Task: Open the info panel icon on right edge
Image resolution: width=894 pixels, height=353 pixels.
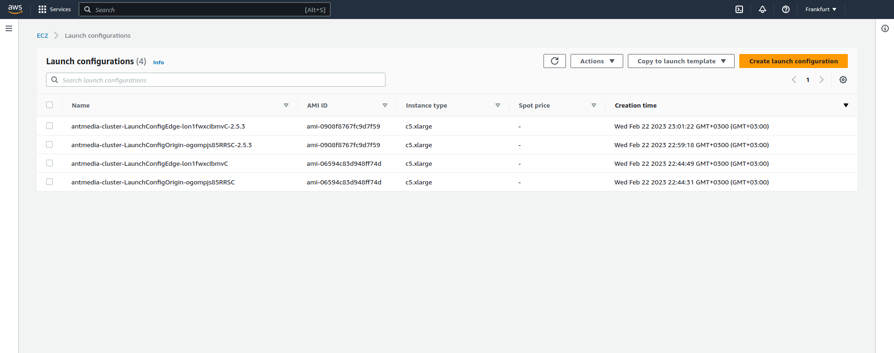Action: [885, 28]
